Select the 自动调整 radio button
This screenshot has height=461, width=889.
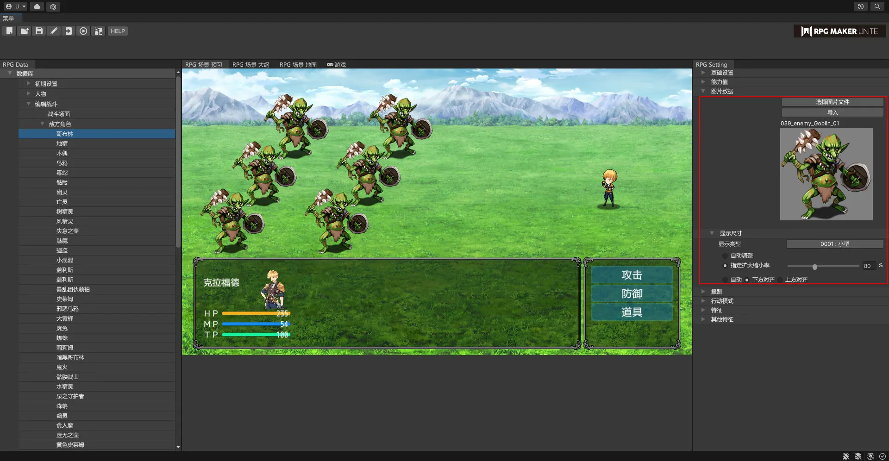725,256
